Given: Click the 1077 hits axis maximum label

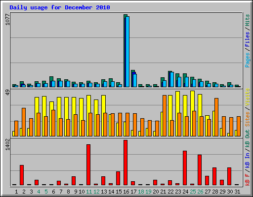Looking at the screenshot, I should [x=7, y=20].
